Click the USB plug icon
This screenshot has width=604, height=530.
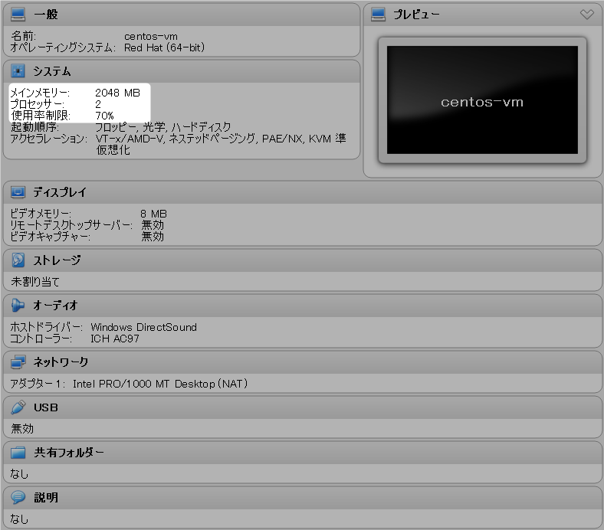click(18, 407)
